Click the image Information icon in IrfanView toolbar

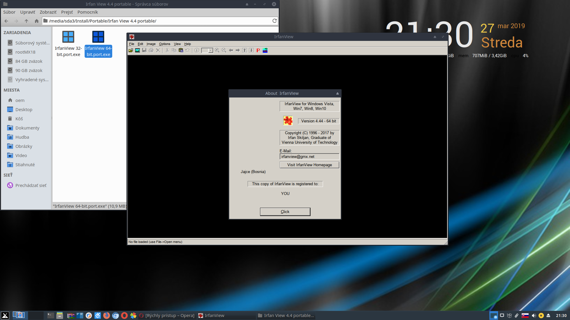[x=197, y=50]
